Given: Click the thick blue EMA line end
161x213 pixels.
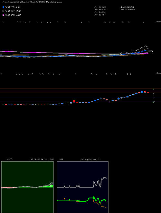Looking at the screenshot, I should (x=147, y=50).
